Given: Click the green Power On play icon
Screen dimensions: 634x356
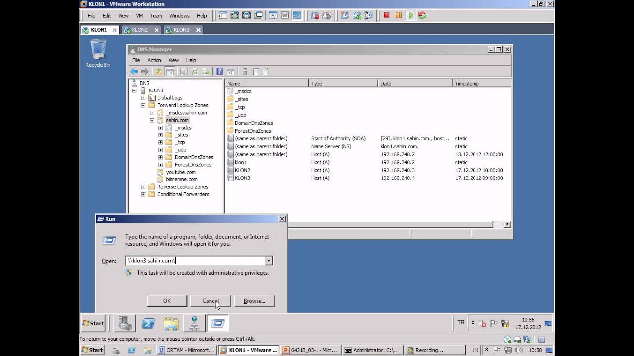Looking at the screenshot, I should (411, 15).
